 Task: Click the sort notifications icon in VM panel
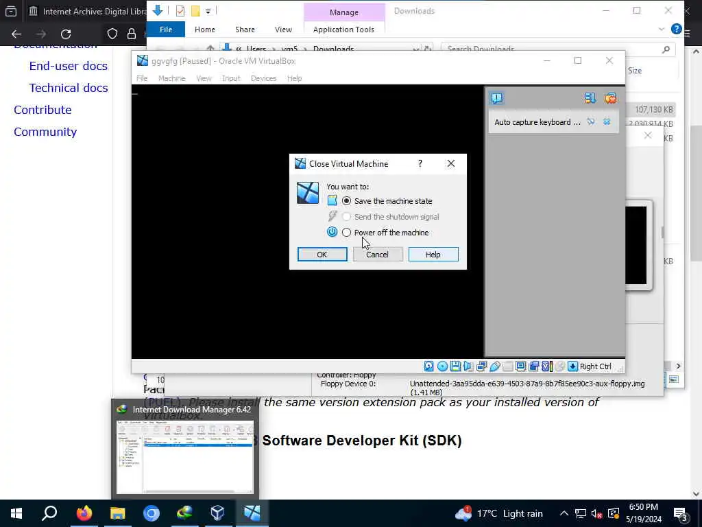click(590, 98)
